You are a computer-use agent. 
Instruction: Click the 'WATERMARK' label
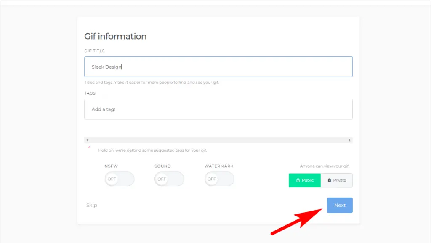[x=219, y=166]
